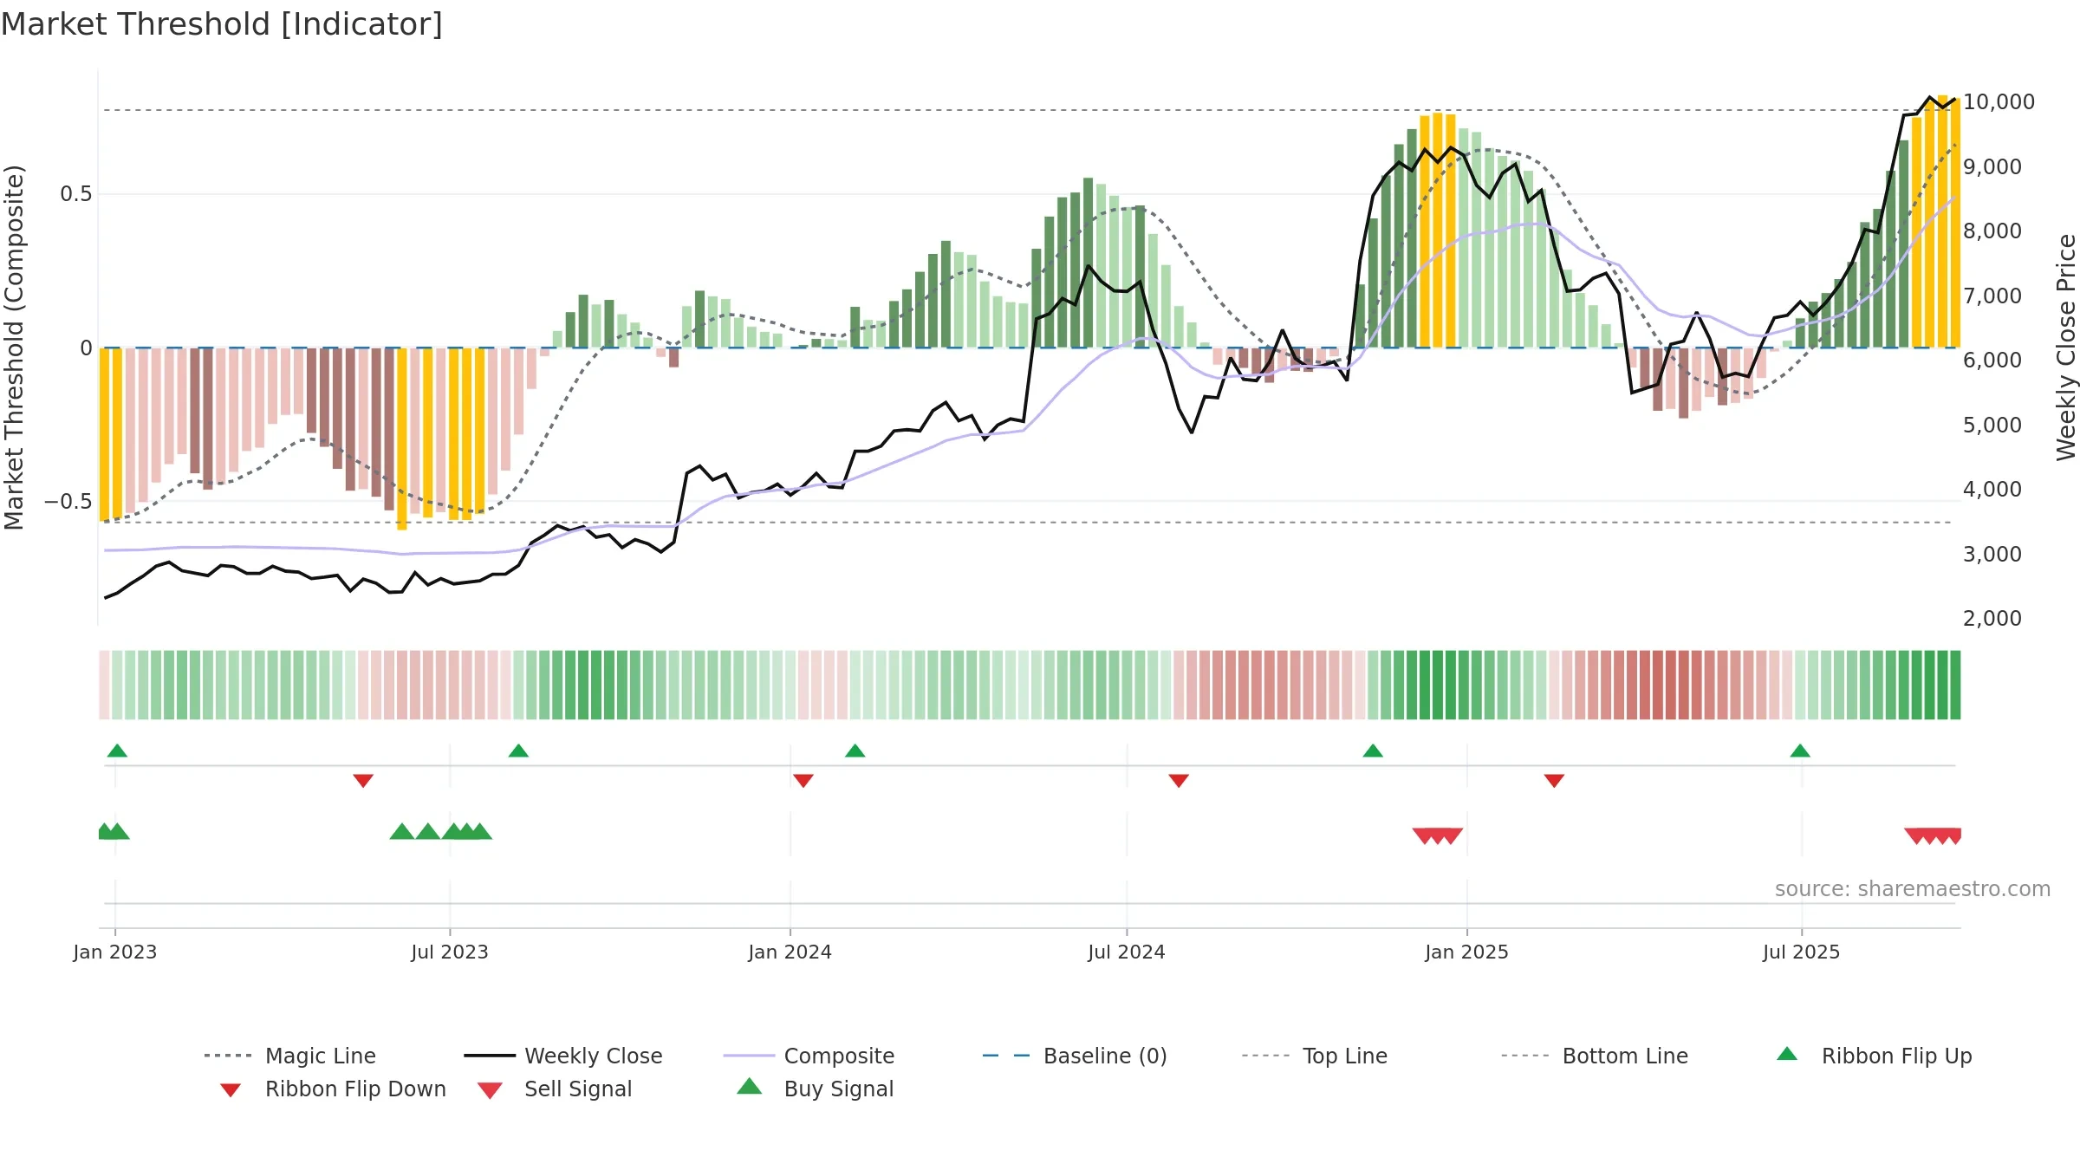Click the 5,000 price axis label
The height and width of the screenshot is (1170, 2080).
(1992, 425)
